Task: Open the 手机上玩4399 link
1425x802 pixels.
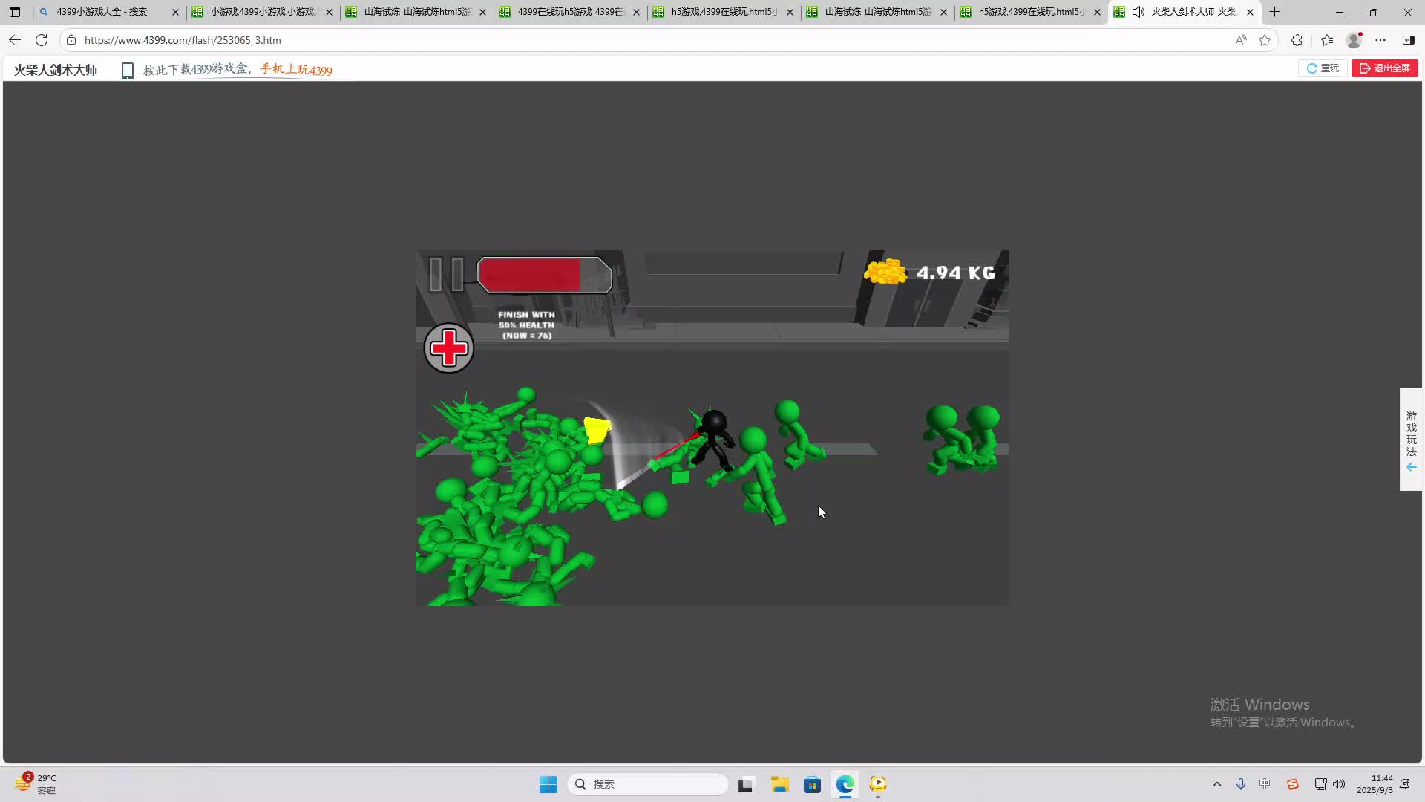Action: click(295, 70)
